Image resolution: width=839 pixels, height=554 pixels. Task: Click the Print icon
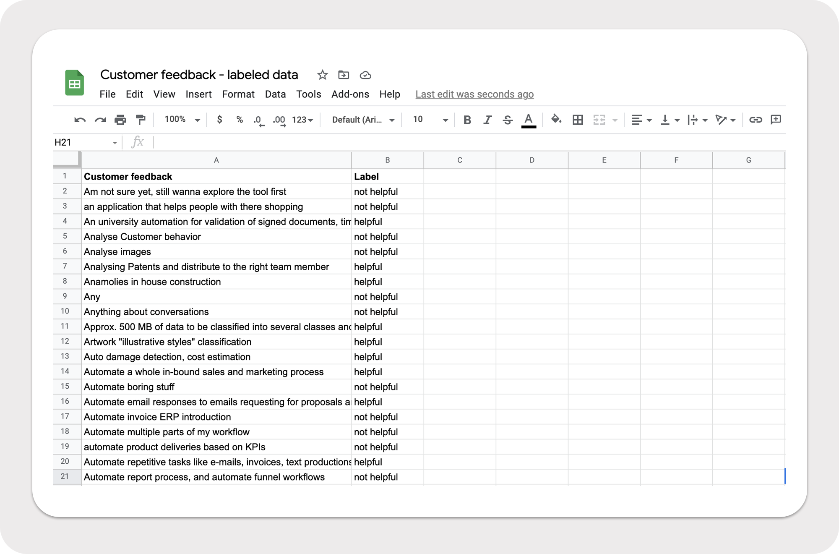tap(120, 120)
